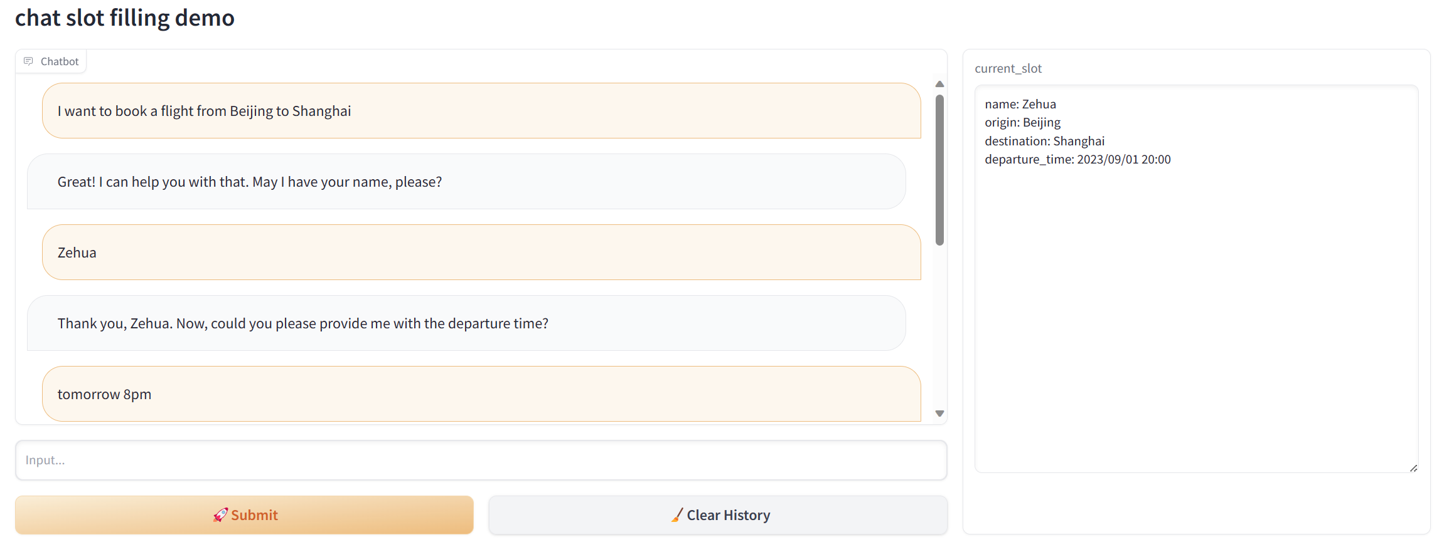Select message "I want to book a flight from Beijing to Shanghai"
This screenshot has height=547, width=1449.
click(x=481, y=111)
